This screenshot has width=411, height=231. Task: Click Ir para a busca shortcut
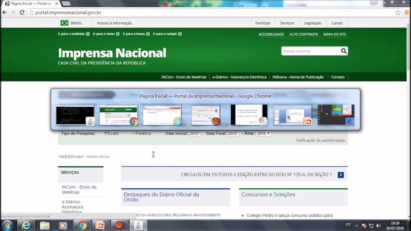pos(136,34)
